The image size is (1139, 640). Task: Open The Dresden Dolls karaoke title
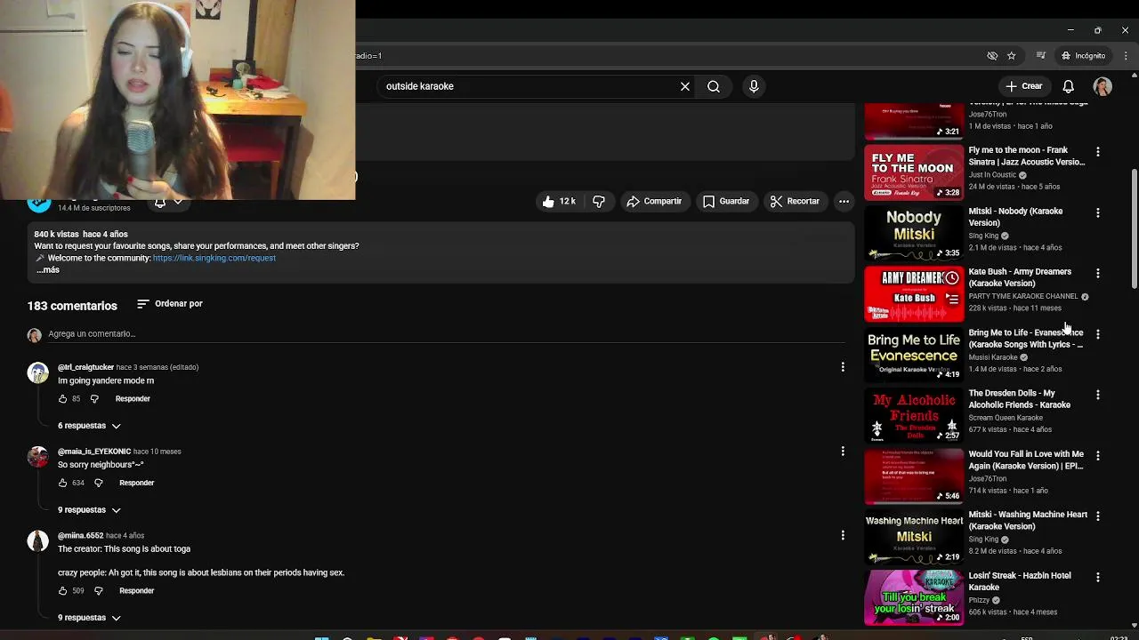click(1020, 399)
